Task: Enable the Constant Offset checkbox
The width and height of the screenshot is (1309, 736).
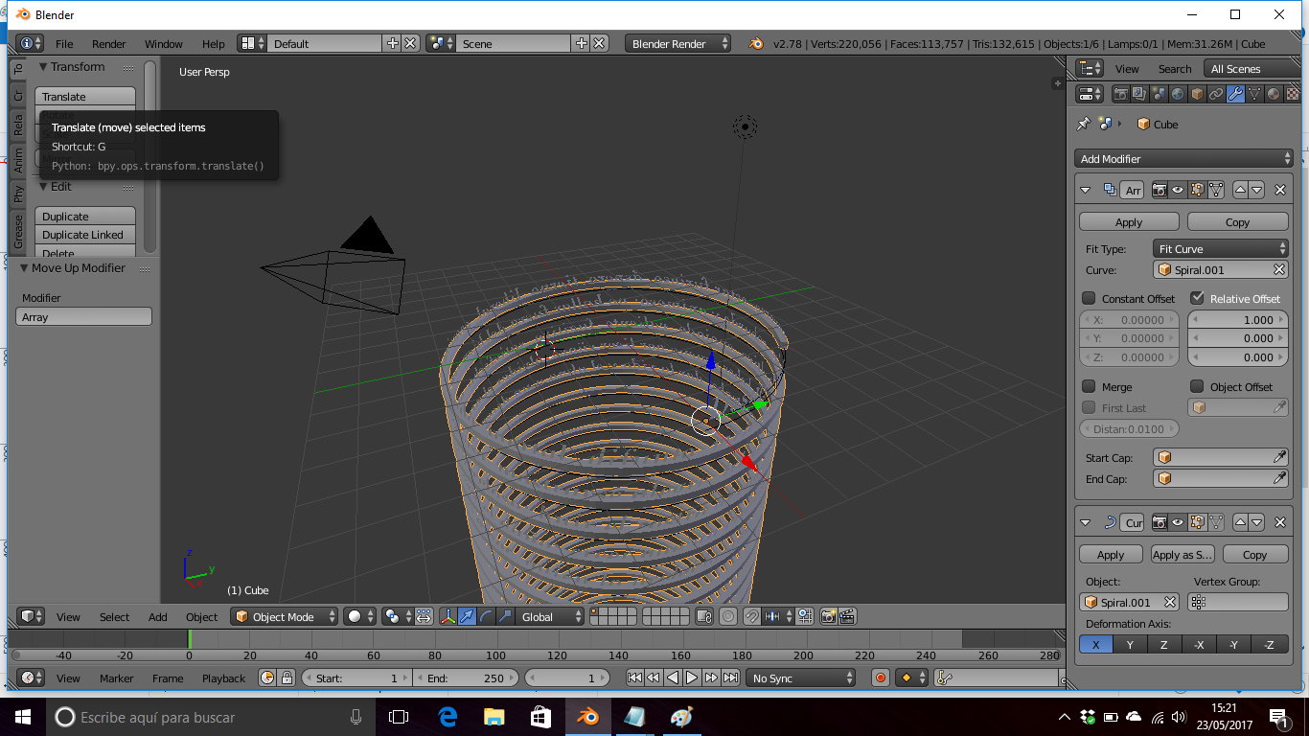Action: click(1089, 298)
